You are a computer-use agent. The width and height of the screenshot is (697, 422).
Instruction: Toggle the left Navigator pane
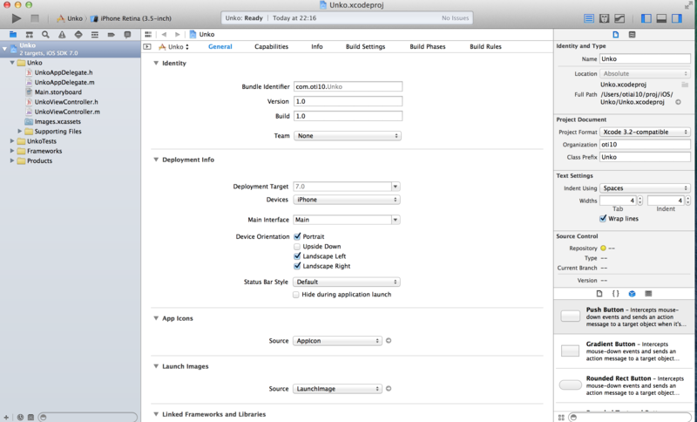point(646,18)
